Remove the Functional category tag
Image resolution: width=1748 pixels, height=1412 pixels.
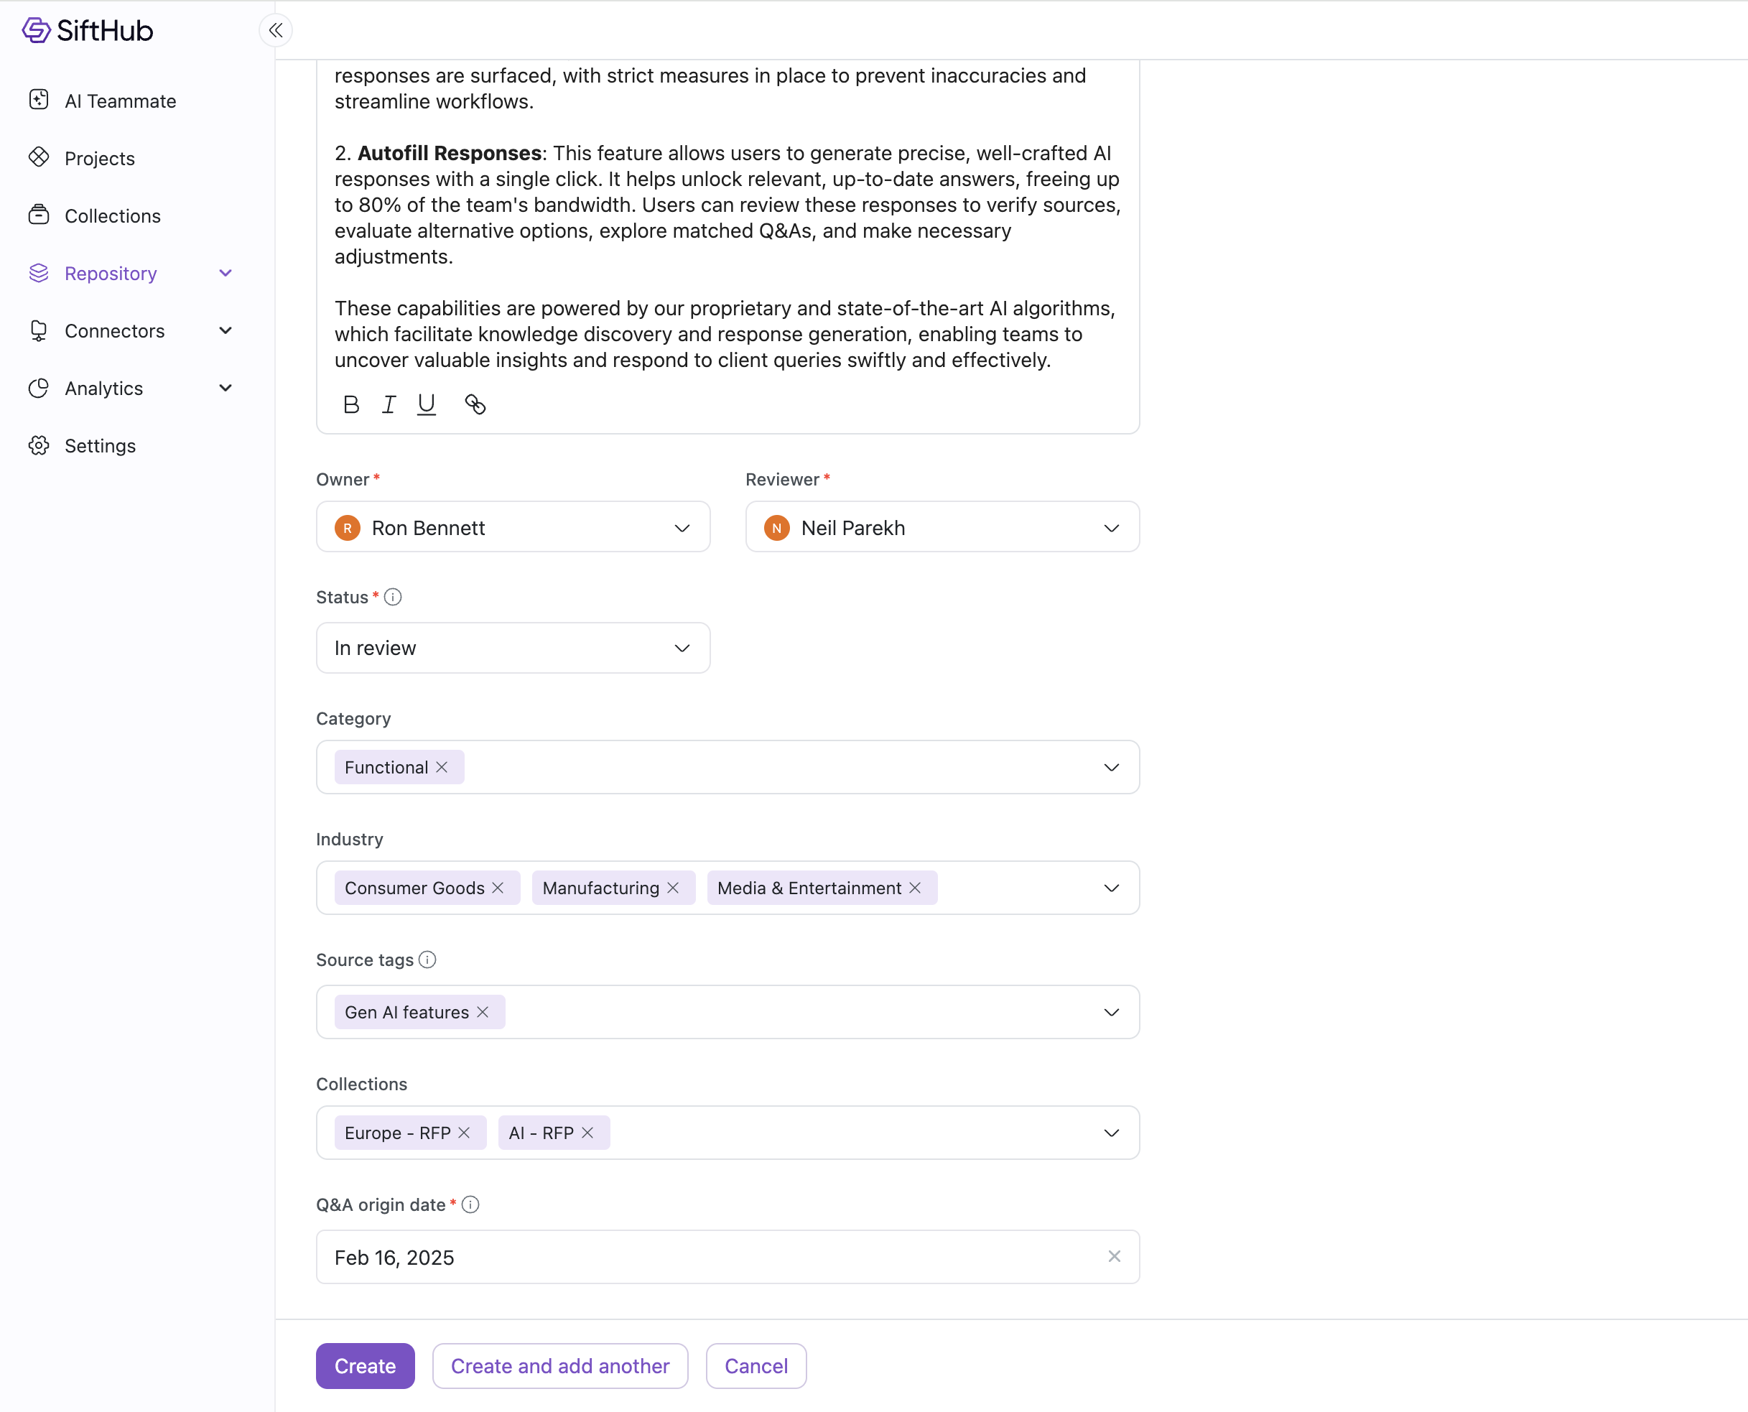[442, 767]
